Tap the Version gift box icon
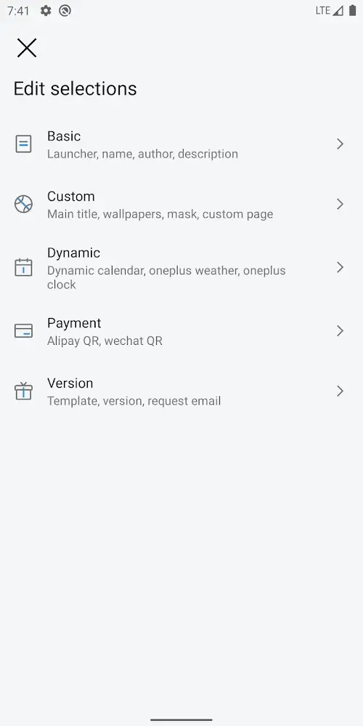This screenshot has width=363, height=726. click(x=24, y=391)
